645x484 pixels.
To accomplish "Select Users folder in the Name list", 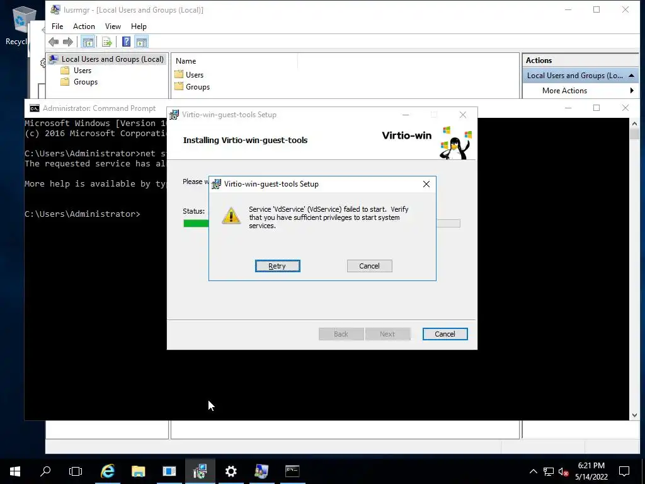I will [189, 75].
